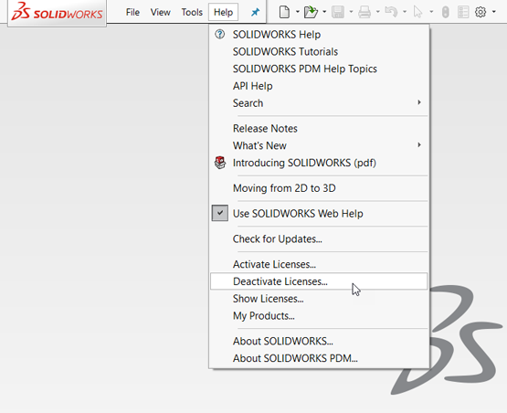The width and height of the screenshot is (507, 413).
Task: Open About SOLIDWORKS...
Action: coord(319,341)
